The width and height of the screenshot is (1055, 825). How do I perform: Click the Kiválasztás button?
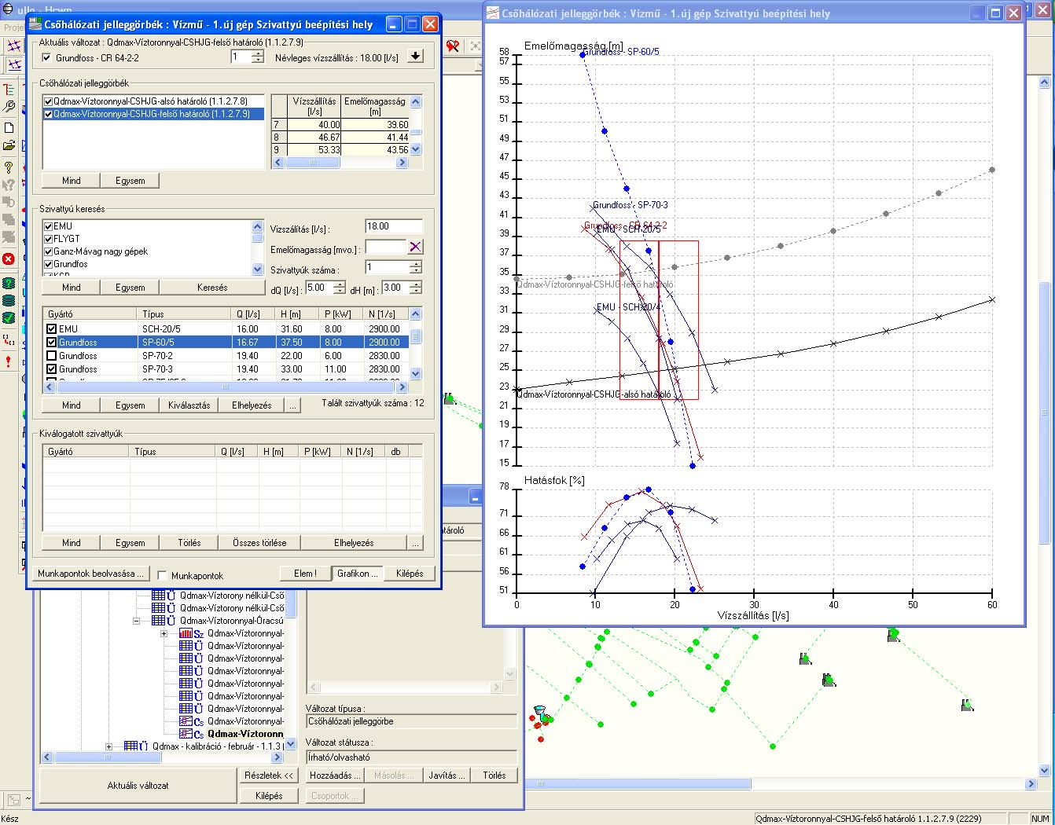click(x=189, y=405)
